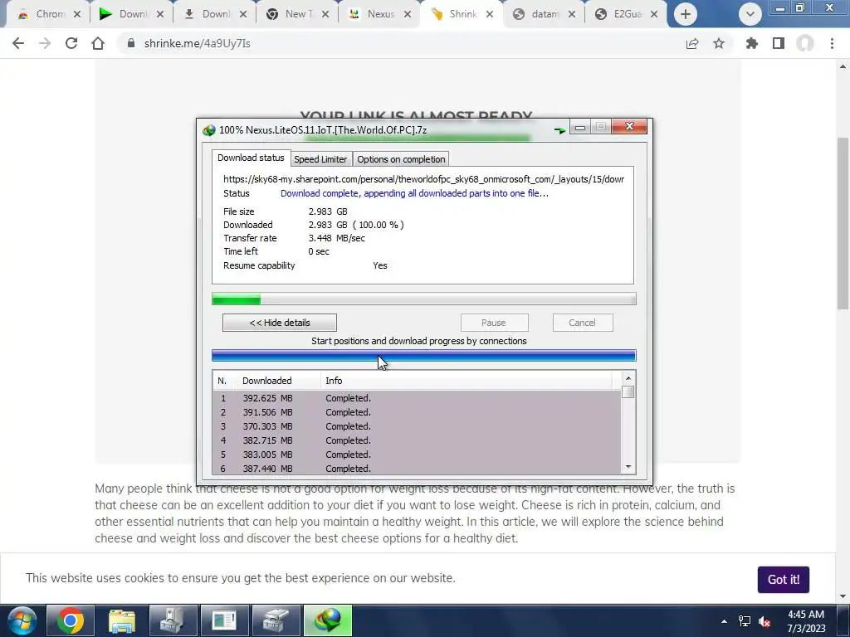Accept cookies with Got it! button
This screenshot has height=637, width=850.
tap(784, 580)
